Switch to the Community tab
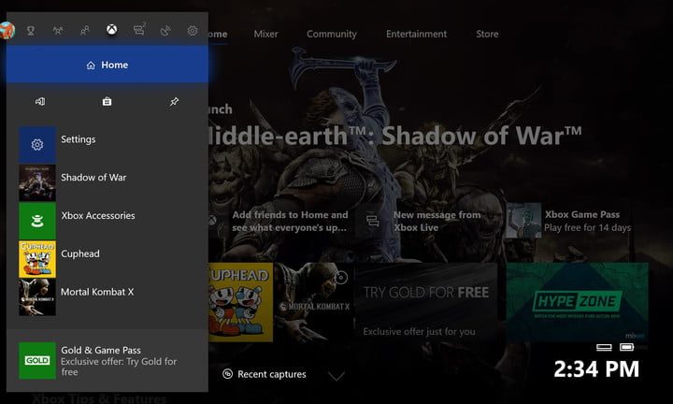Viewport: 673px width, 404px height. point(331,34)
